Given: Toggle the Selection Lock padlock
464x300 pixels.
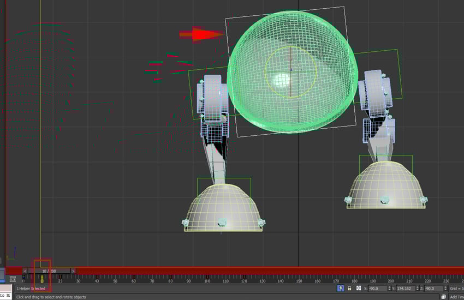Looking at the screenshot, I should coord(350,288).
